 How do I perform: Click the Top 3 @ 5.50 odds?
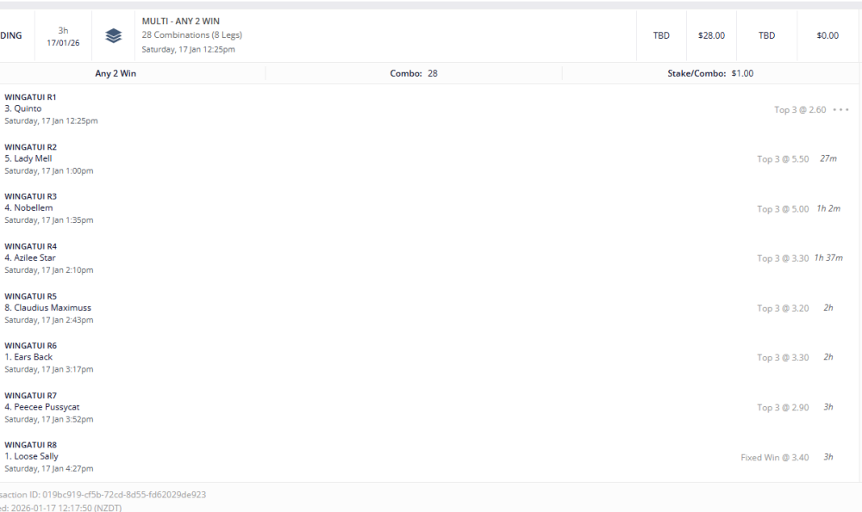[x=783, y=159]
